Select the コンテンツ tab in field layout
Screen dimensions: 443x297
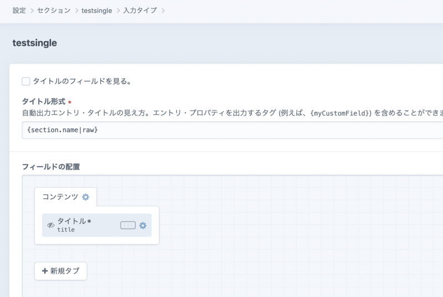click(60, 197)
